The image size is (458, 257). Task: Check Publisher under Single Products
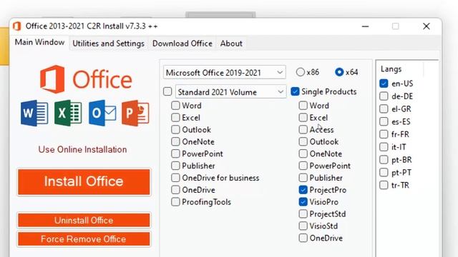321,178
